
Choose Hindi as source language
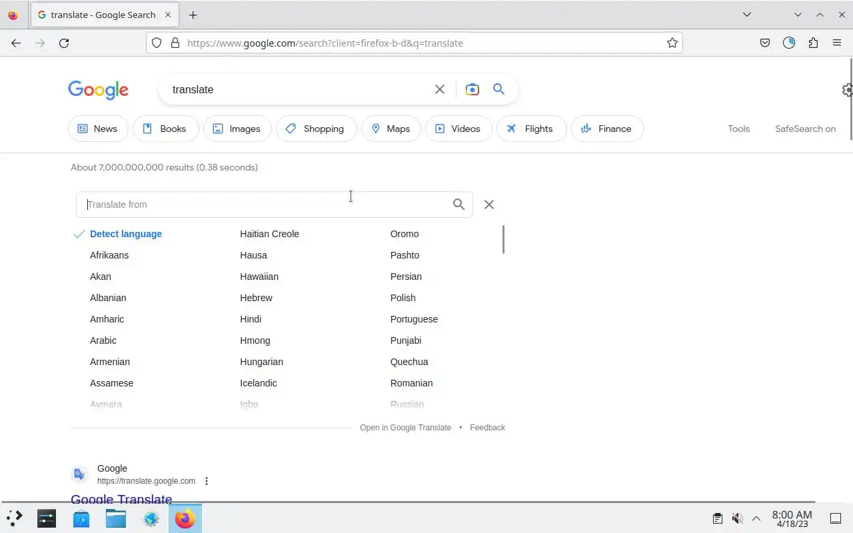coord(251,319)
